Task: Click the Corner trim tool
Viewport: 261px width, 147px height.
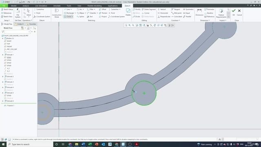Action: pos(146,13)
